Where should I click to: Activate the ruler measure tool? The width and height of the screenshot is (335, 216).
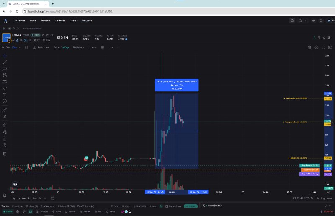(5, 110)
